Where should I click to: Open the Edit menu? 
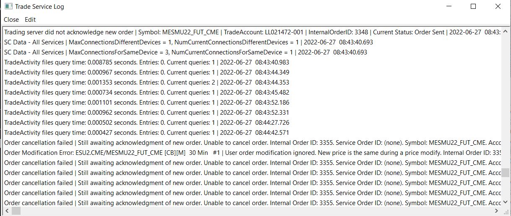pyautogui.click(x=30, y=20)
